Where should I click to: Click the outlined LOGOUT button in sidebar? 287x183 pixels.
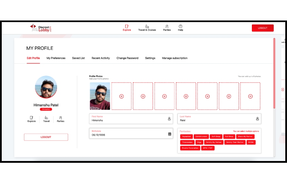46,137
